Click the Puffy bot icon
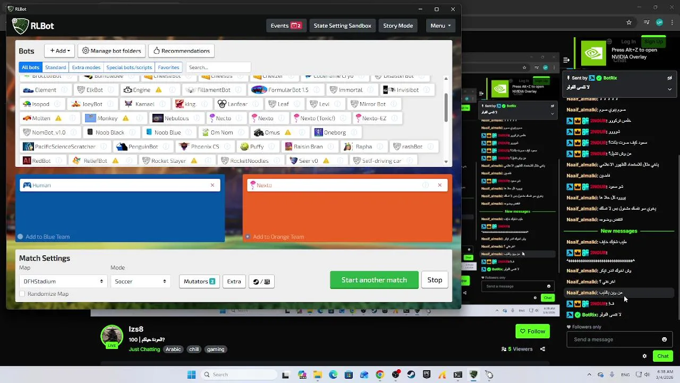Screen dimensions: 680x383 [244, 146]
